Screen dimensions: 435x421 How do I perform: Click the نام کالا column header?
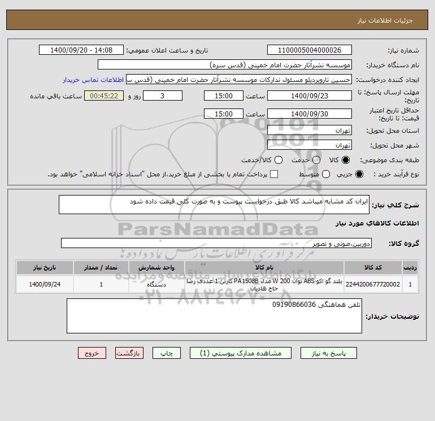pos(264,267)
